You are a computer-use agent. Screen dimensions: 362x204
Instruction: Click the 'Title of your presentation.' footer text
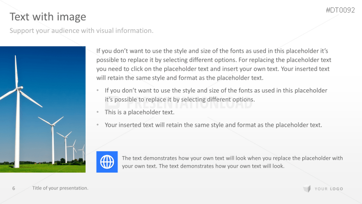click(x=60, y=188)
